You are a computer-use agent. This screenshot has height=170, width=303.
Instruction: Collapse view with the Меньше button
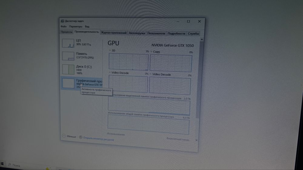click(69, 136)
